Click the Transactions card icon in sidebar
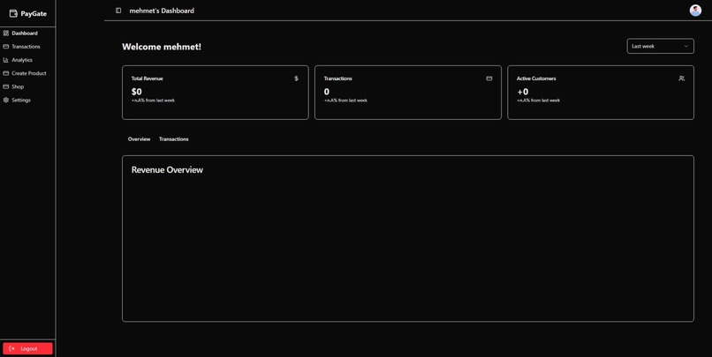This screenshot has height=357, width=712. pyautogui.click(x=6, y=47)
